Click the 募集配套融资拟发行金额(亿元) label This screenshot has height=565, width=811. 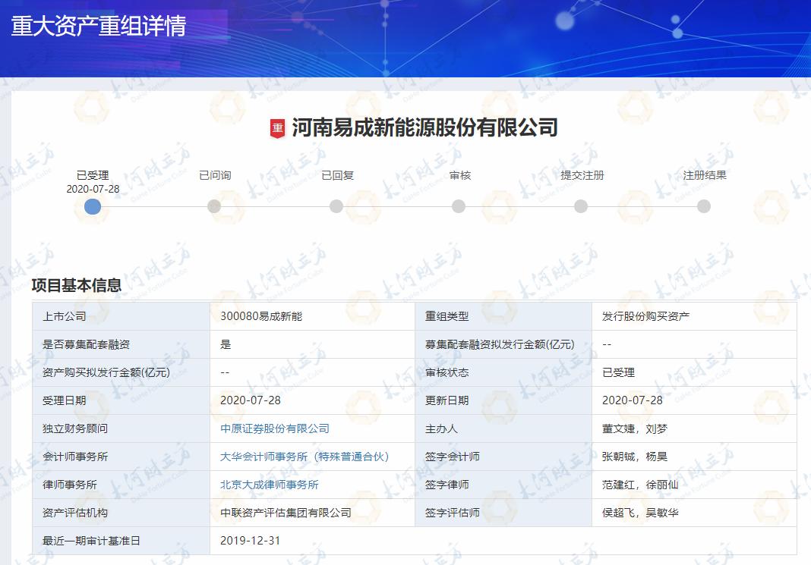tap(500, 344)
